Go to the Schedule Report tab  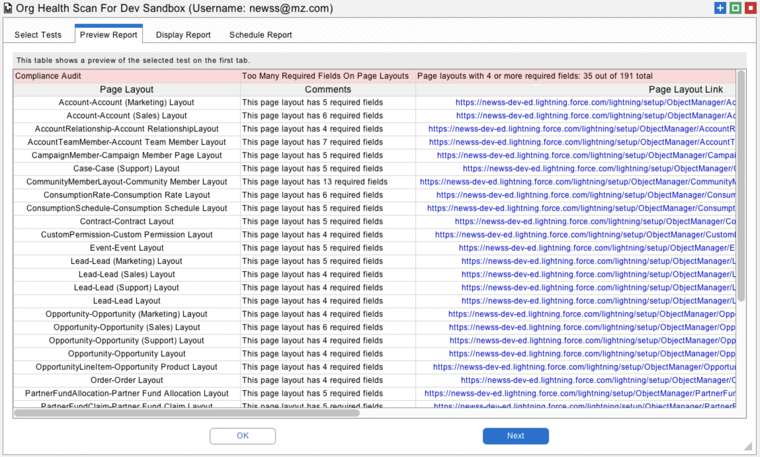261,35
